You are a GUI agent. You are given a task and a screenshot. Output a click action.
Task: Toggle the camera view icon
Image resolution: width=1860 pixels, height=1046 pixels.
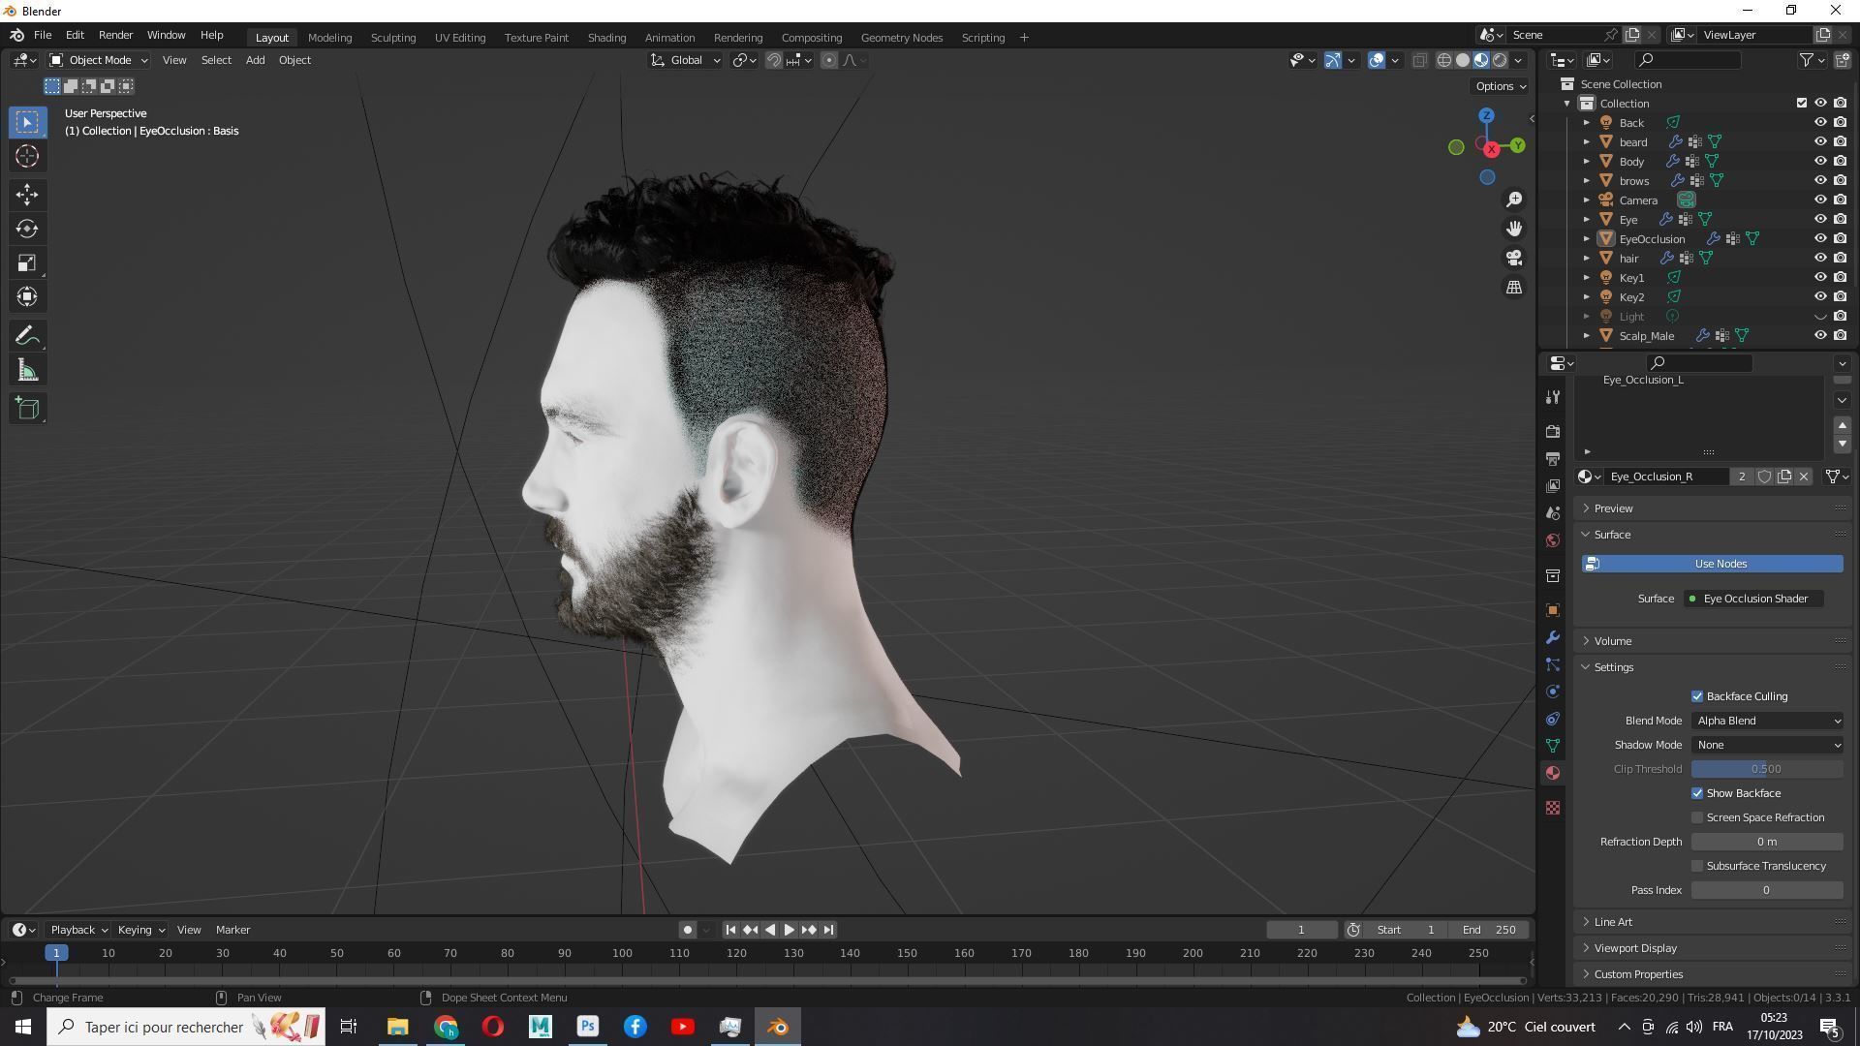tap(1514, 258)
